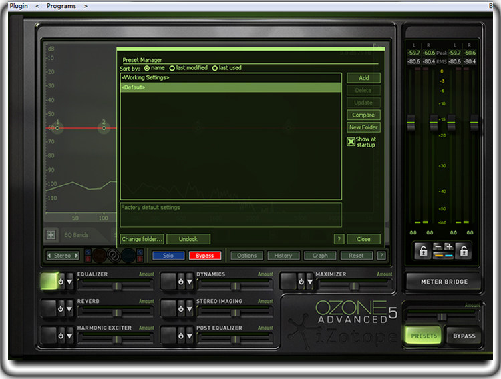Select the Working Settings preset entry

231,77
